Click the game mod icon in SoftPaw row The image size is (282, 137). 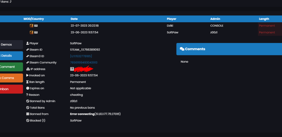(x=32, y=32)
